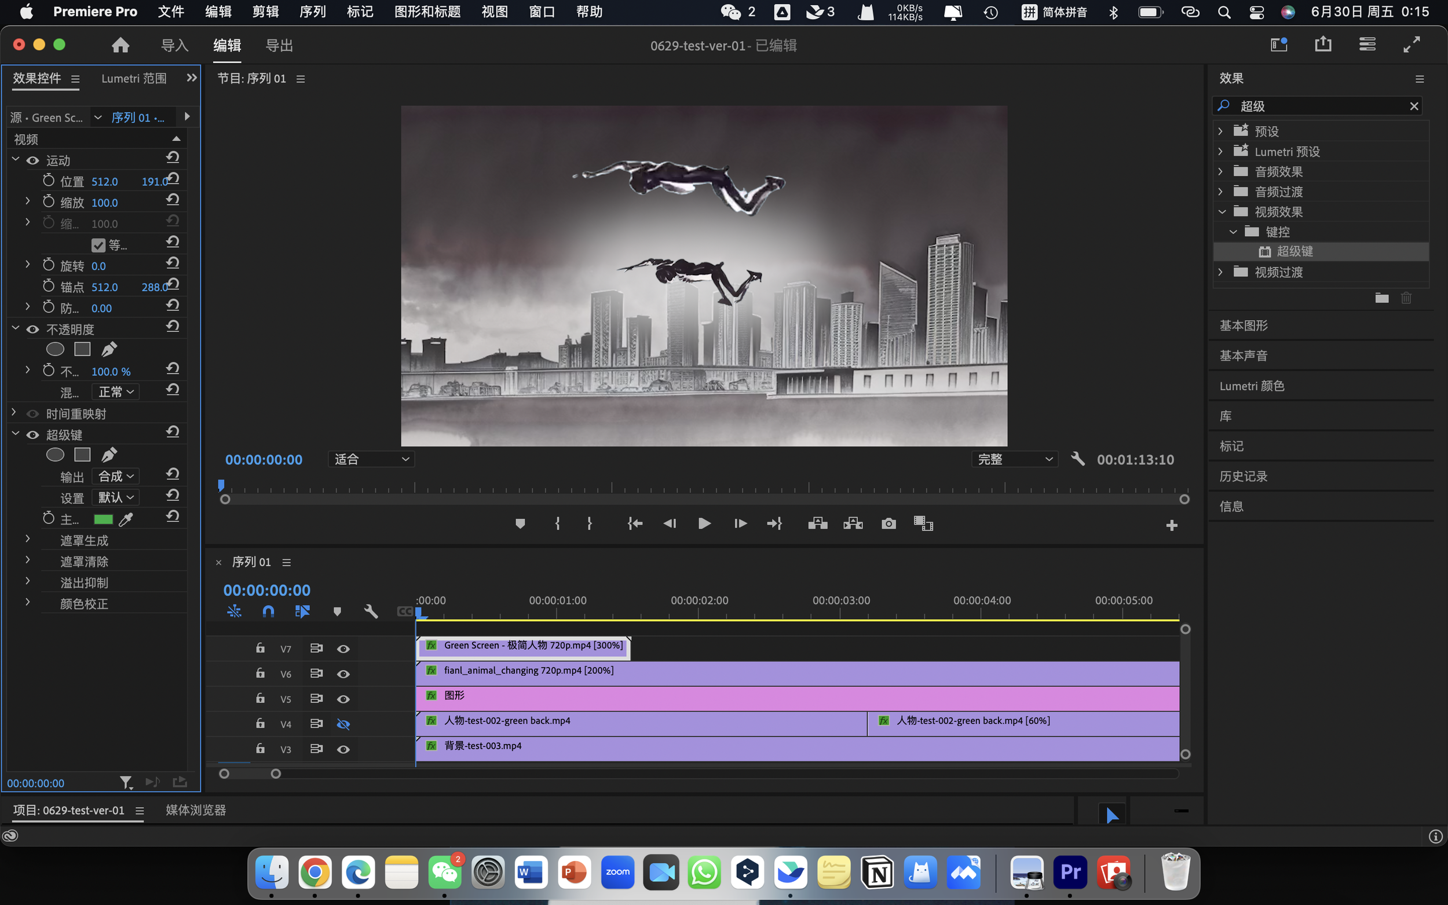This screenshot has height=905, width=1448.
Task: Clear the effects search field
Action: tap(1414, 106)
